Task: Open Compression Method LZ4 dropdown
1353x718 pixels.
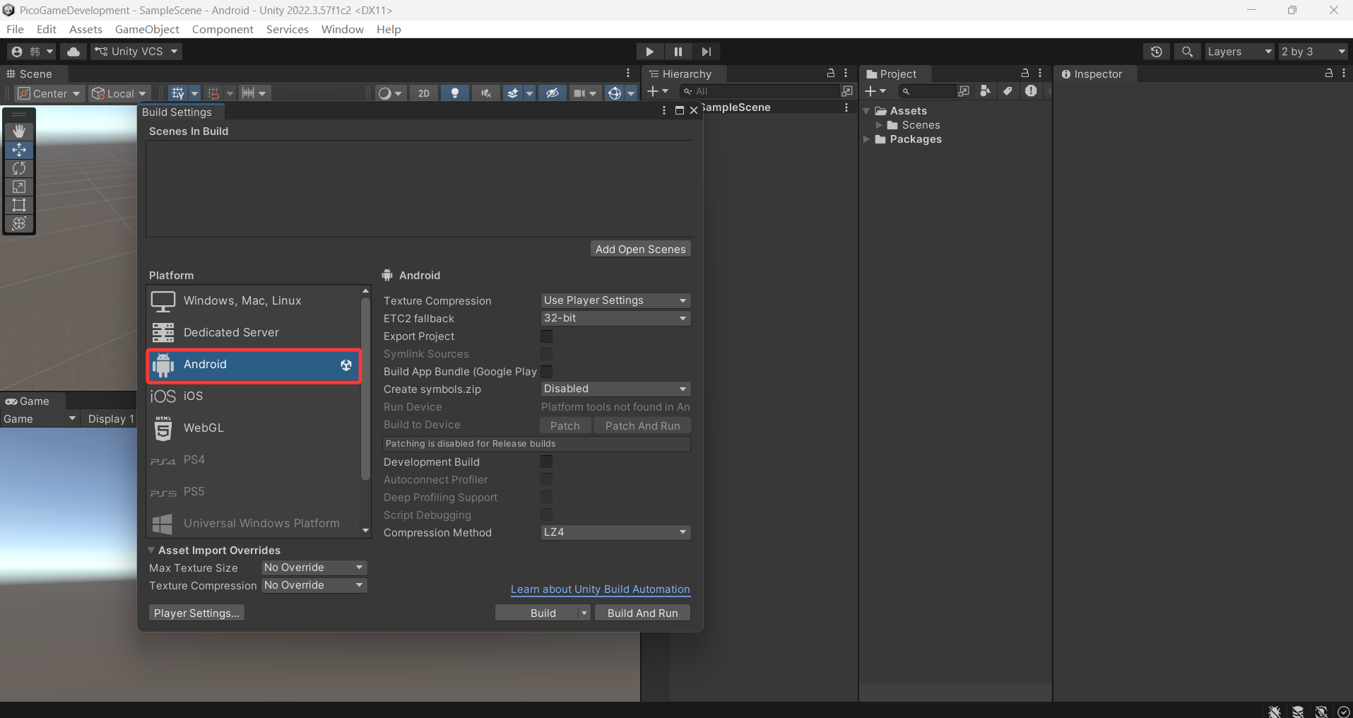Action: [x=615, y=532]
